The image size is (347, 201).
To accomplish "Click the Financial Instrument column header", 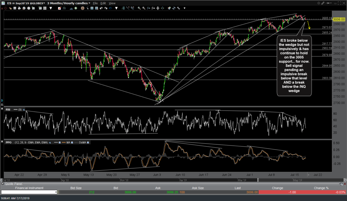I will pyautogui.click(x=29, y=188).
